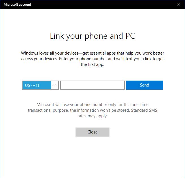Click the gray Close button

click(x=92, y=132)
